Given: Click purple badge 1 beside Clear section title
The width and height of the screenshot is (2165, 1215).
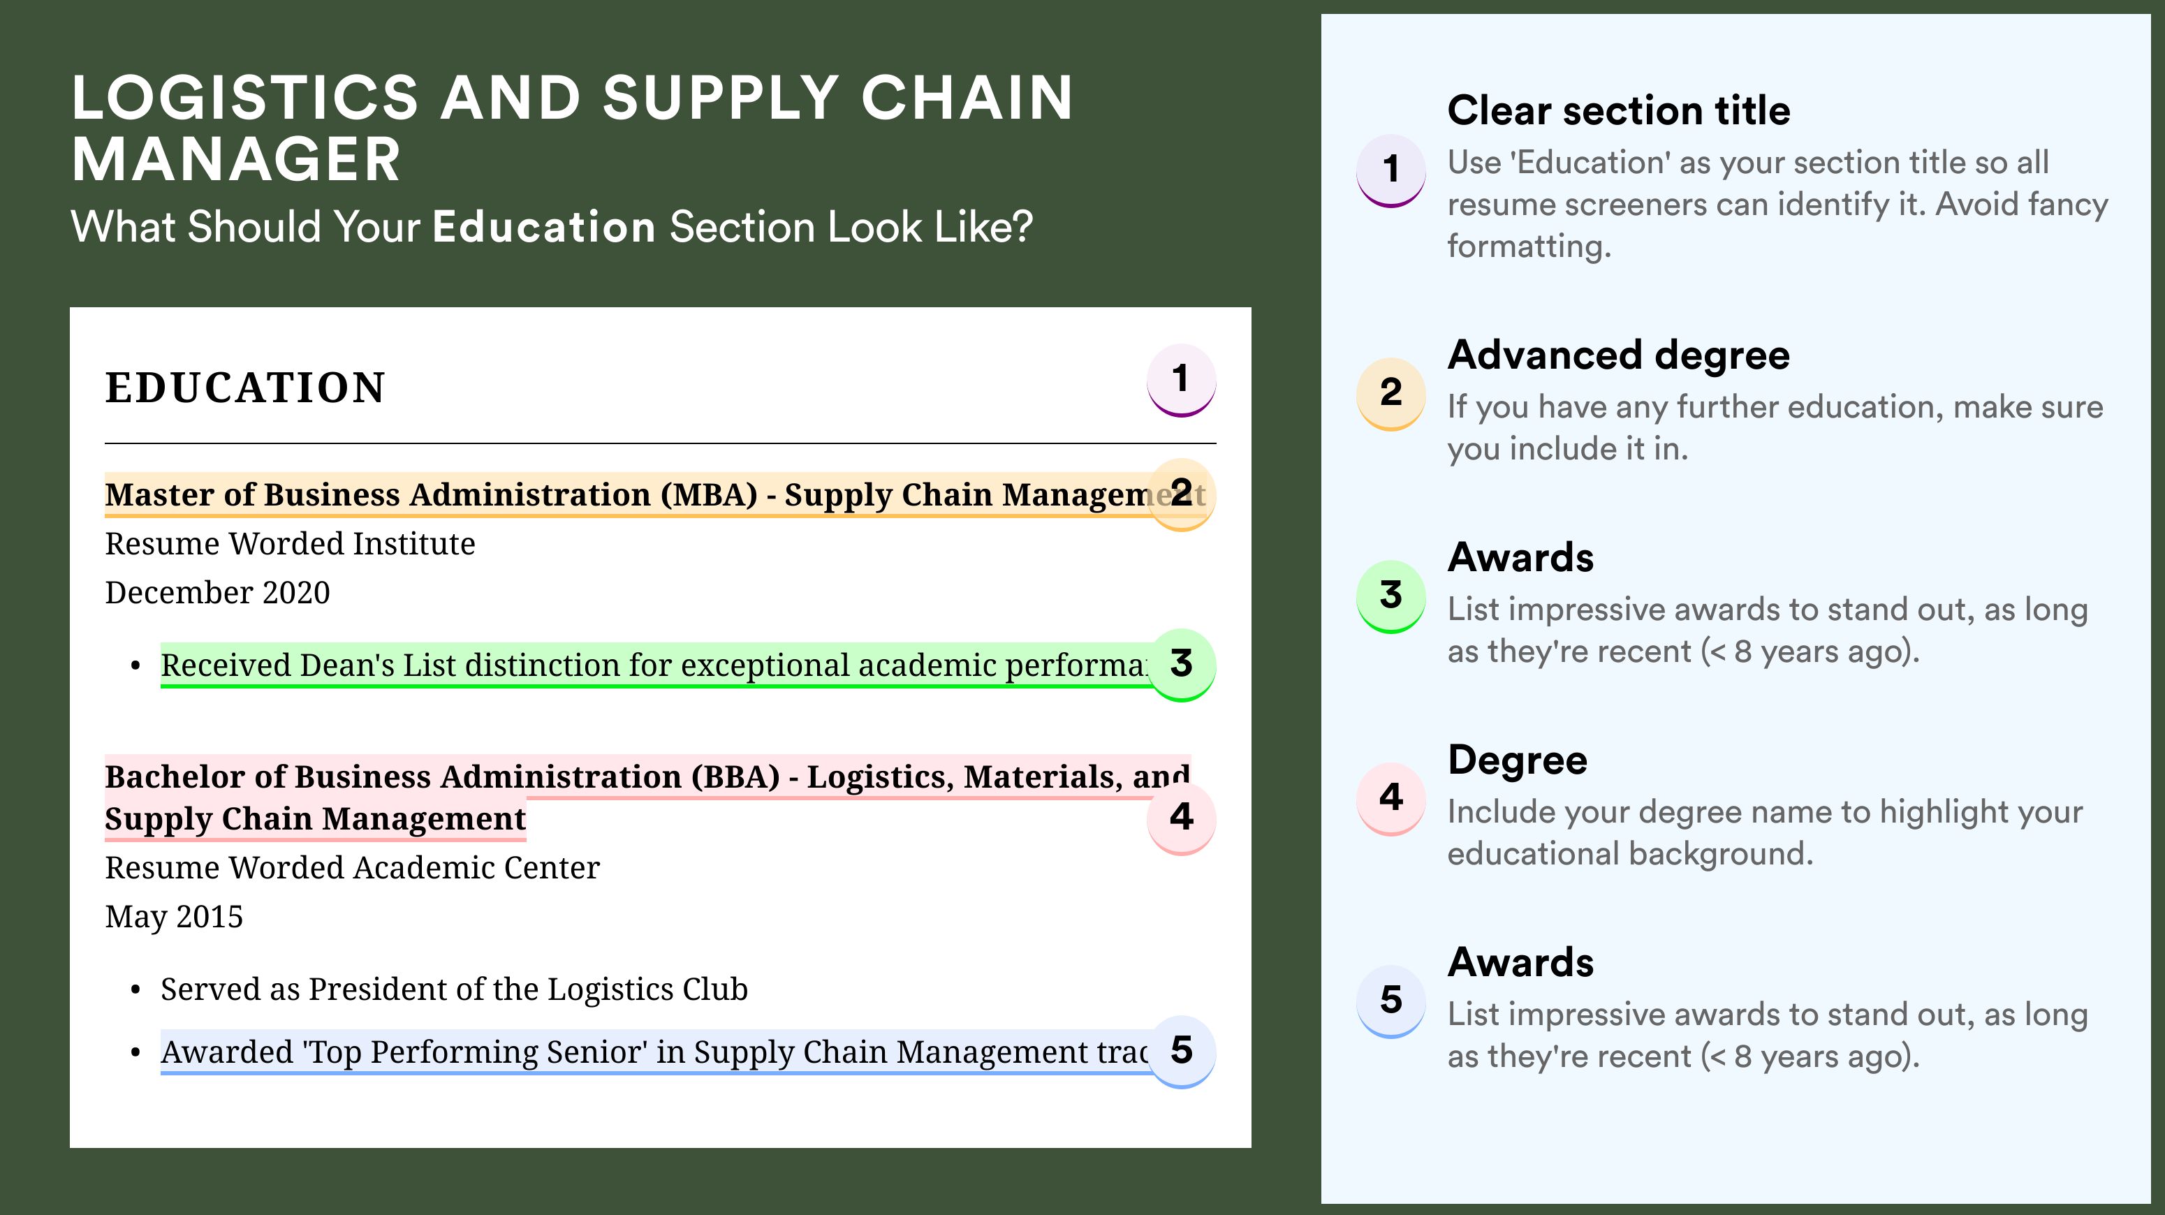Looking at the screenshot, I should click(x=1391, y=170).
